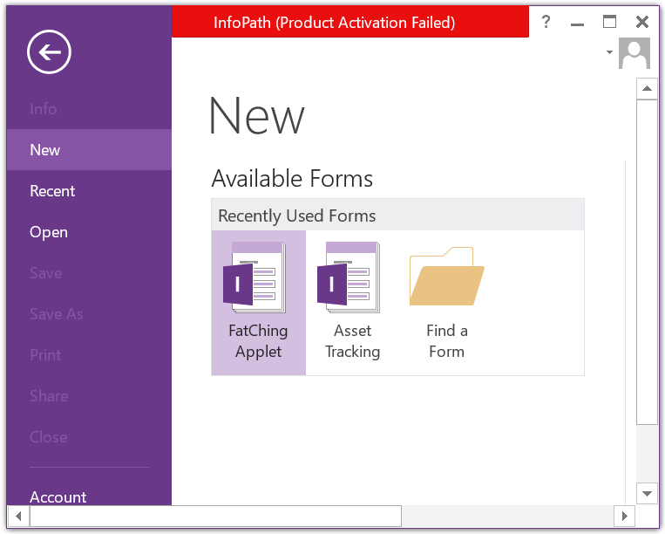This screenshot has width=665, height=534.
Task: Click the horizontal scrollbar thumb
Action: pyautogui.click(x=215, y=517)
